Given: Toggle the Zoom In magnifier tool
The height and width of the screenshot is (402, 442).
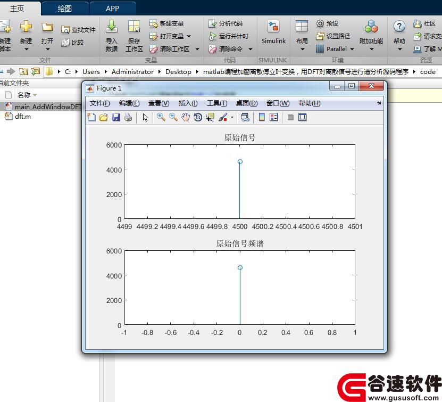Looking at the screenshot, I should click(161, 117).
